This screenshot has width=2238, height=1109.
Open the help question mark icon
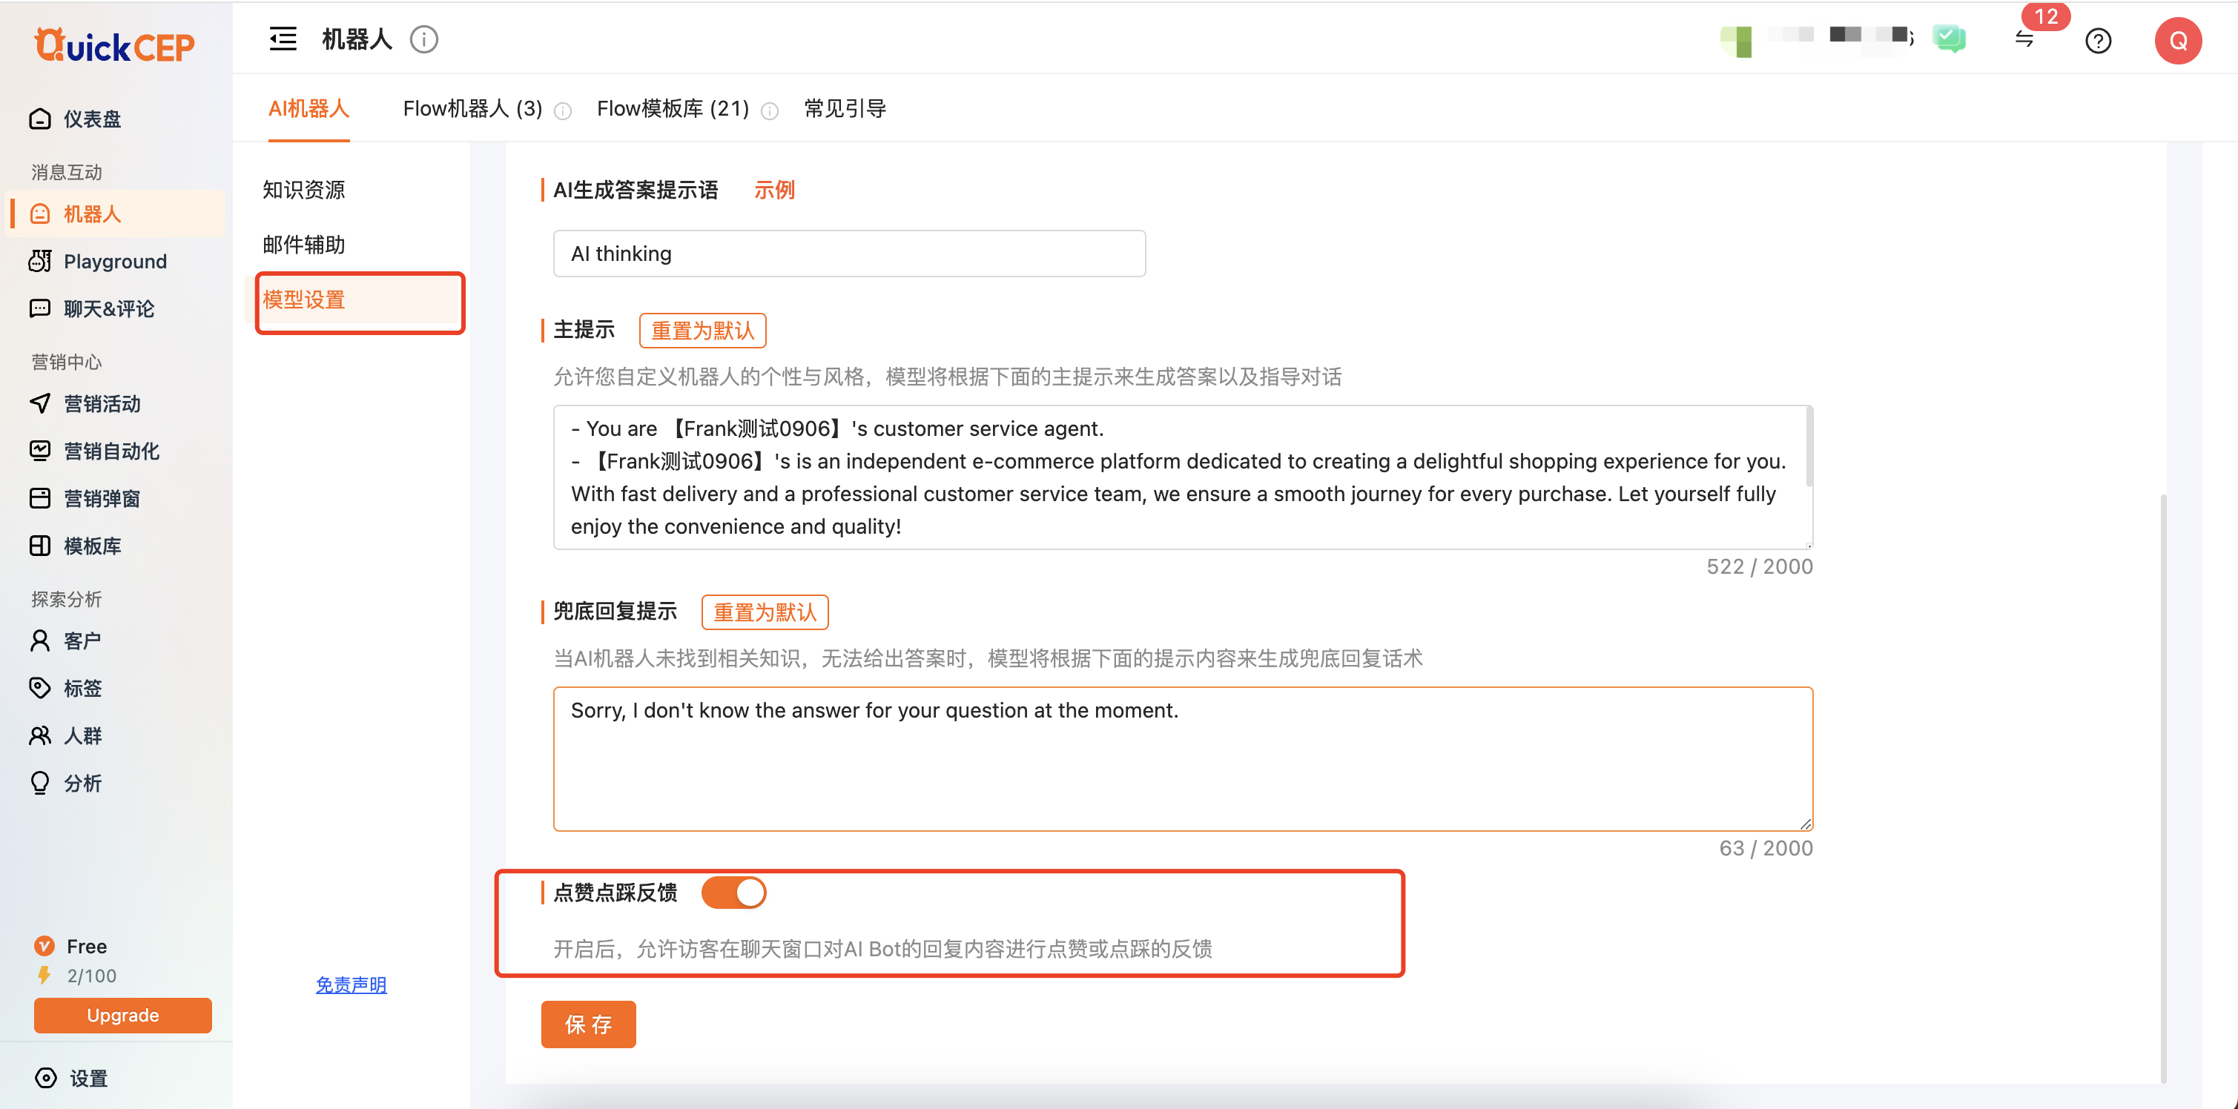[2097, 41]
